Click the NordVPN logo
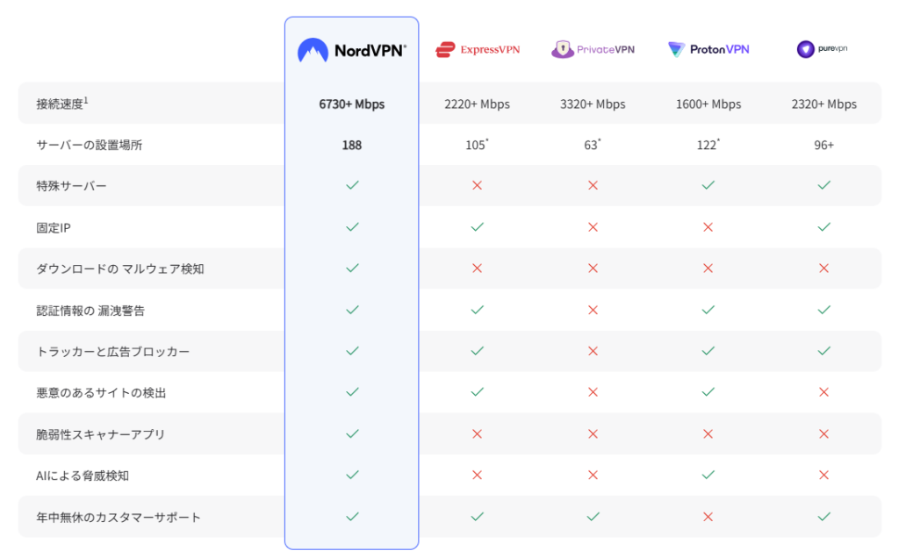 click(x=351, y=50)
